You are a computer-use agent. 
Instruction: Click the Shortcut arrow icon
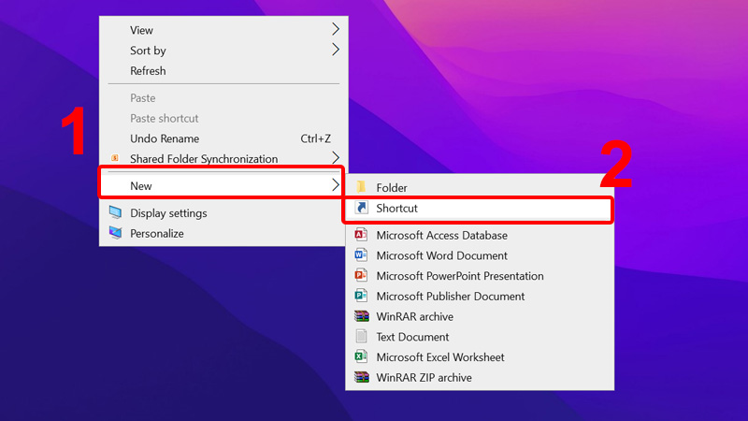point(361,209)
